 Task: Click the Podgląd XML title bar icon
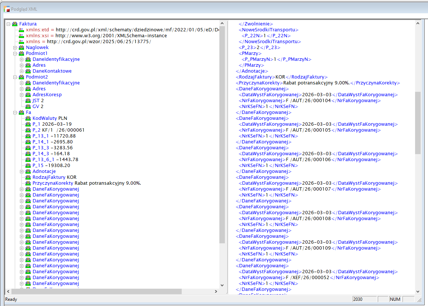pos(7,9)
